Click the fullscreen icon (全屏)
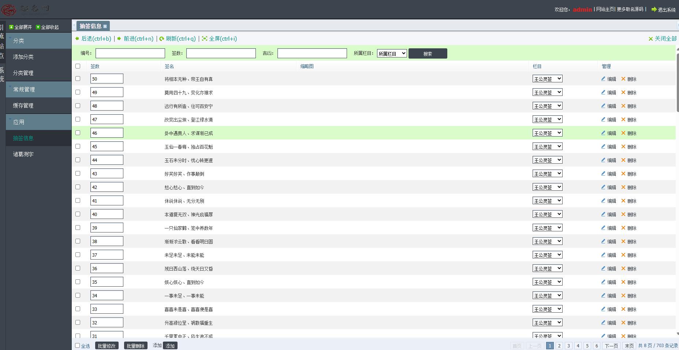The width and height of the screenshot is (679, 350). coord(205,39)
